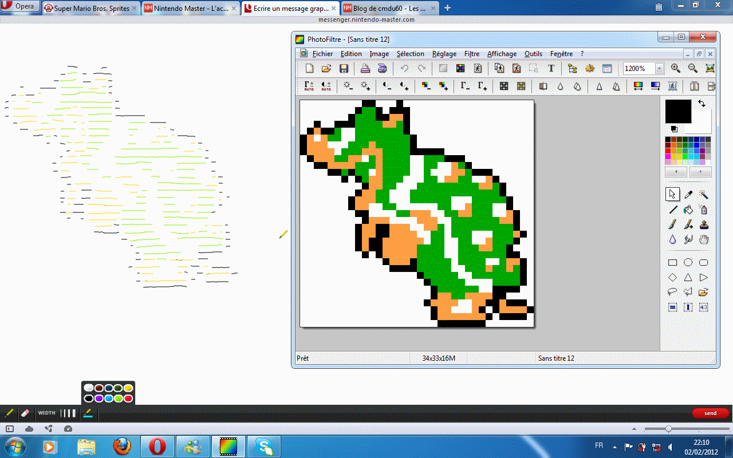This screenshot has height=458, width=733.
Task: Open the Fenêtre menu
Action: [x=561, y=54]
